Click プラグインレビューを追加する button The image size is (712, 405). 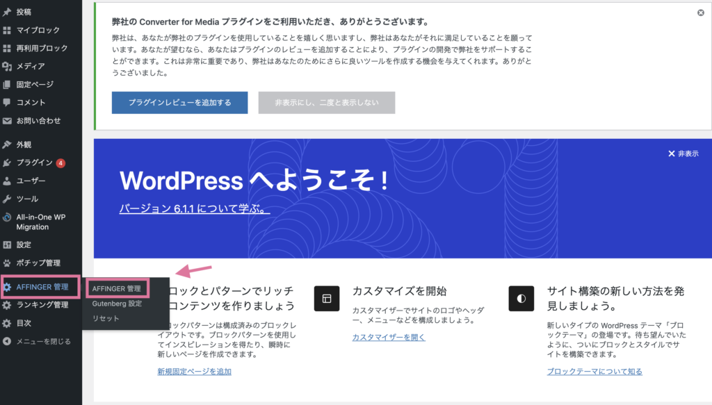(180, 103)
